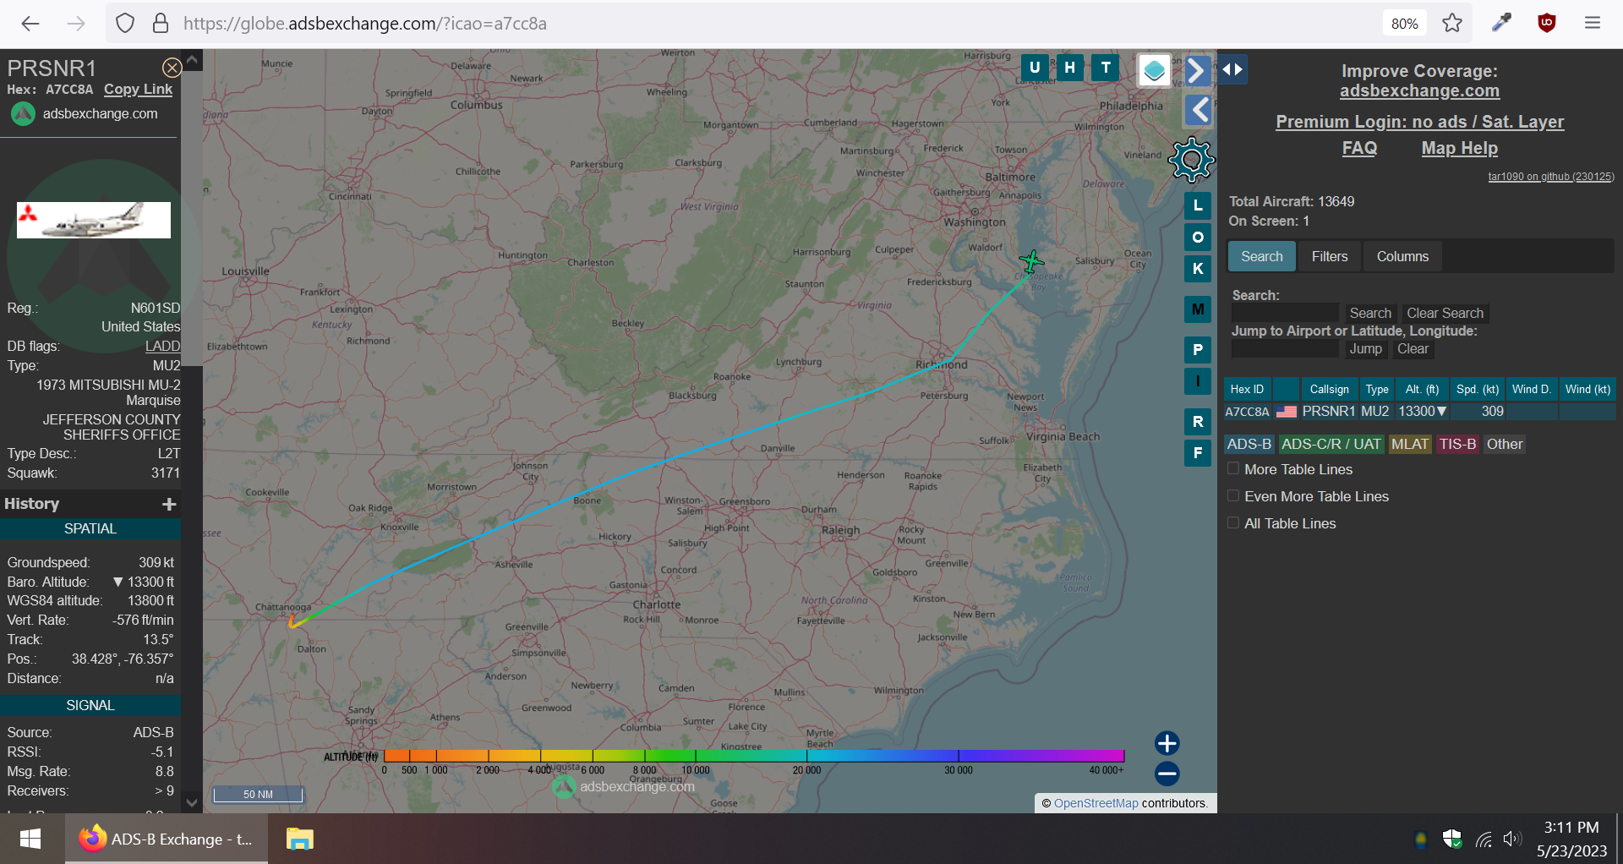The image size is (1623, 864).
Task: Open the LADD DB flags link
Action: [x=162, y=347]
